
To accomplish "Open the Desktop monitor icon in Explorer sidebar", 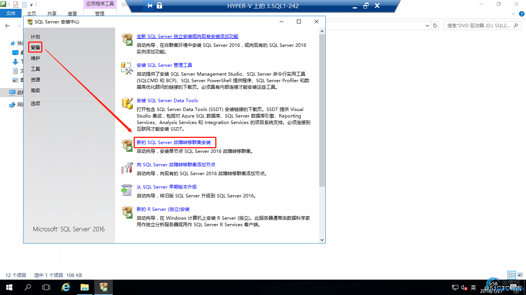I will pyautogui.click(x=15, y=53).
